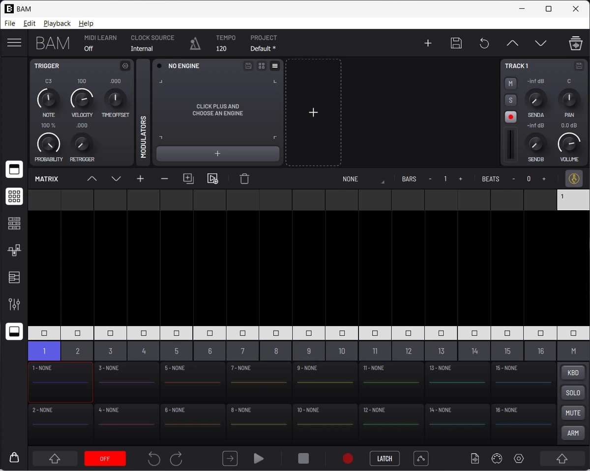Click the PROBABILITY knob
590x471 pixels.
coord(48,143)
